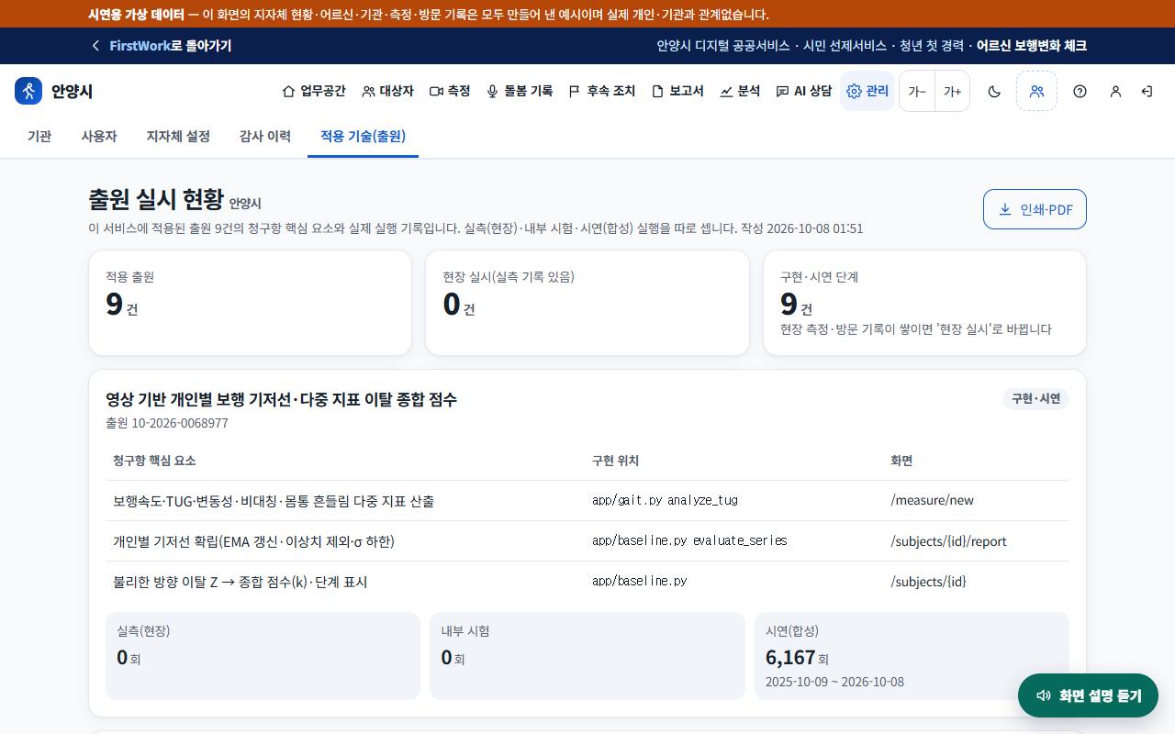Image resolution: width=1175 pixels, height=734 pixels.
Task: Open the 시민 선제서비스 link
Action: click(845, 45)
